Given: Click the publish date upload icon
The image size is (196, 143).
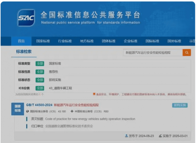Looking at the screenshot, I should [x=126, y=136].
